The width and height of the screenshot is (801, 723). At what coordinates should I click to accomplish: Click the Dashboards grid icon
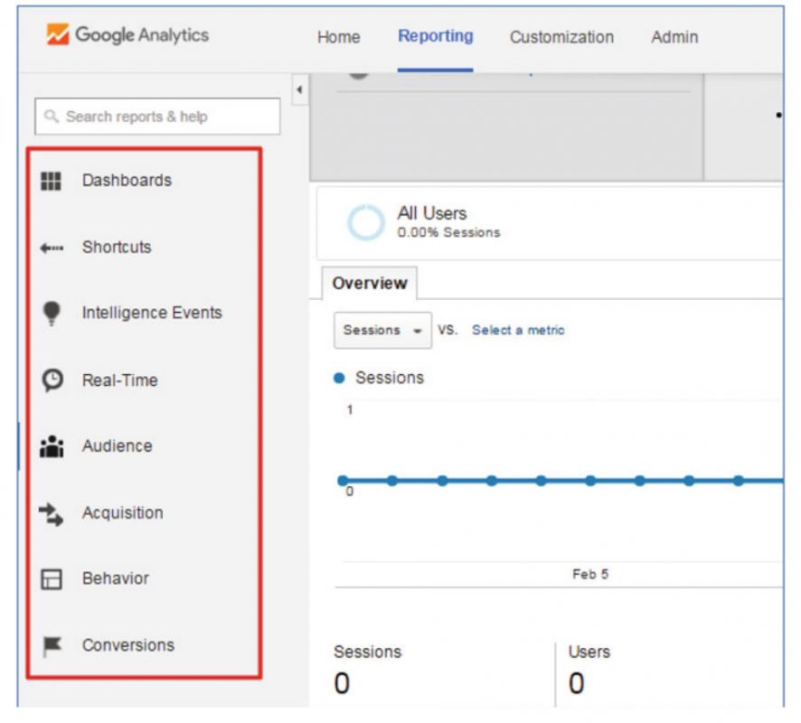tap(52, 181)
